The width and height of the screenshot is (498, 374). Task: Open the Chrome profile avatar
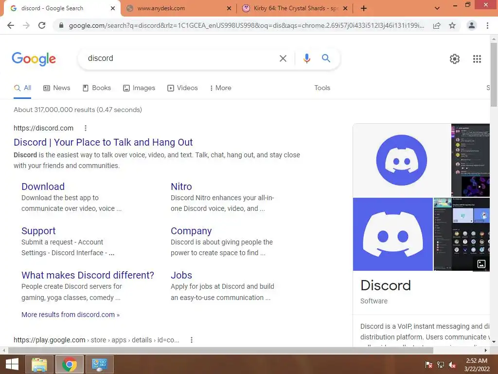472,25
